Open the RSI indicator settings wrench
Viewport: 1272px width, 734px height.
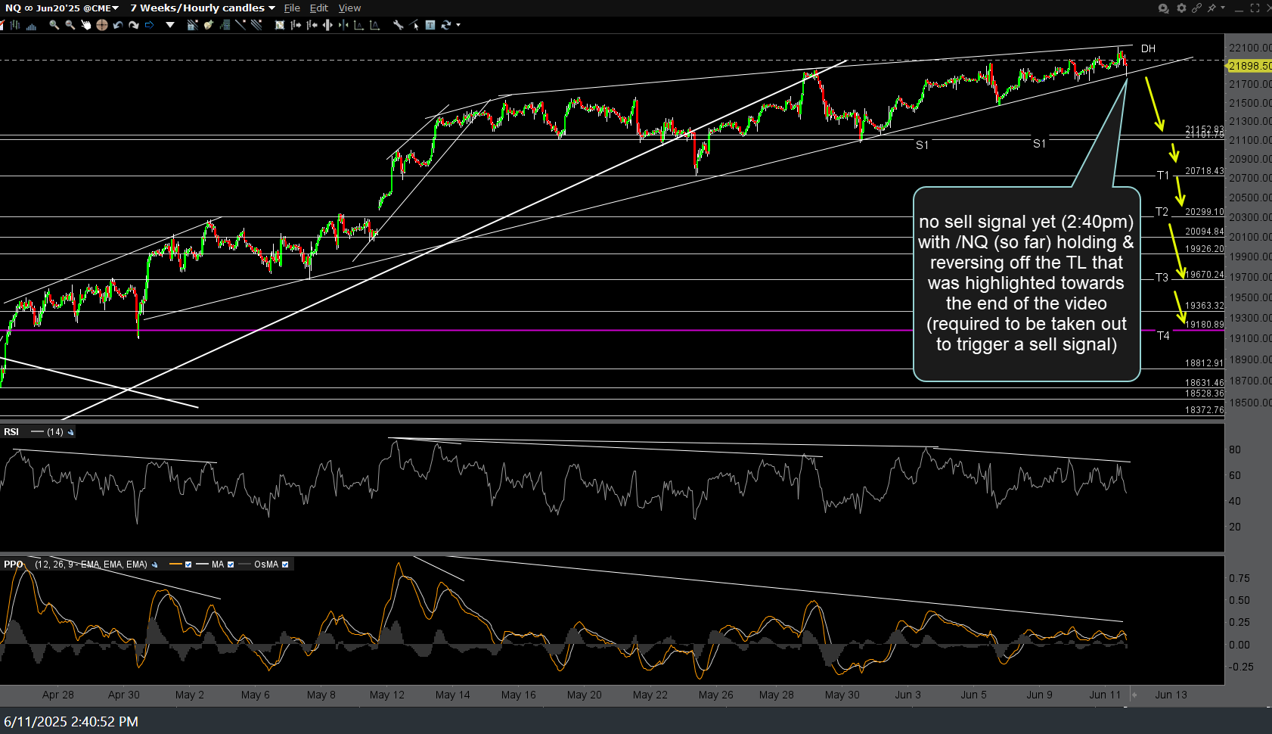coord(70,431)
